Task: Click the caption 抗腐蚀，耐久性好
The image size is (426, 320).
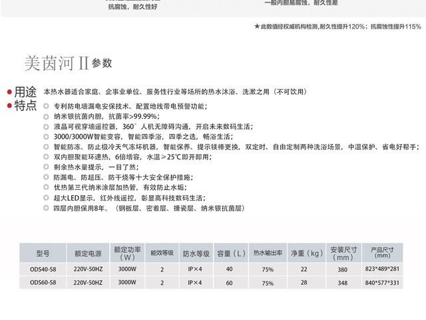Action: pyautogui.click(x=133, y=7)
